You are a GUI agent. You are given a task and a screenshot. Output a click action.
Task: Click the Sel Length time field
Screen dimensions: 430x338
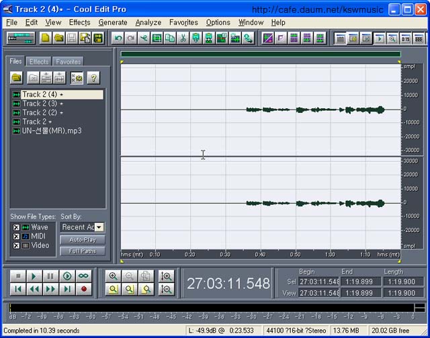(403, 282)
